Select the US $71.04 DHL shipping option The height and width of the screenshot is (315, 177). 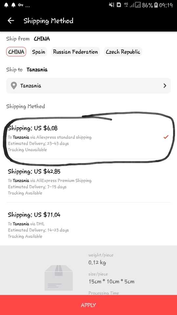(x=88, y=225)
